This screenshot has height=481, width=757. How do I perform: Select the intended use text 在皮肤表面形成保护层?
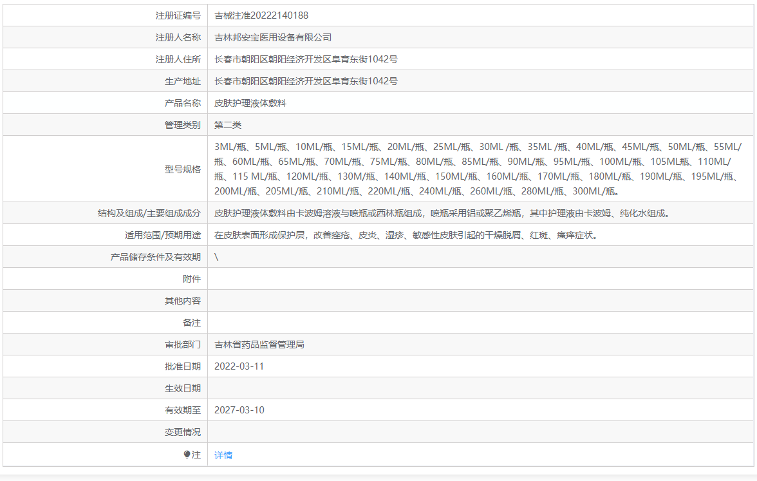pos(406,235)
